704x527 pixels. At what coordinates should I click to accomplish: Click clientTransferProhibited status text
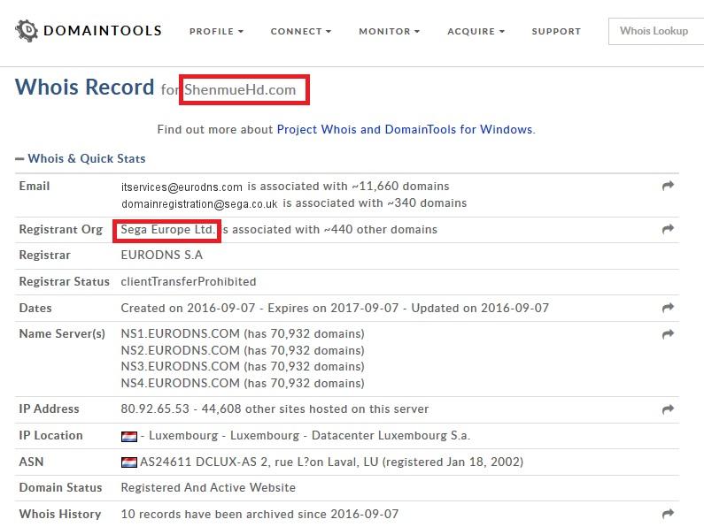pyautogui.click(x=188, y=281)
